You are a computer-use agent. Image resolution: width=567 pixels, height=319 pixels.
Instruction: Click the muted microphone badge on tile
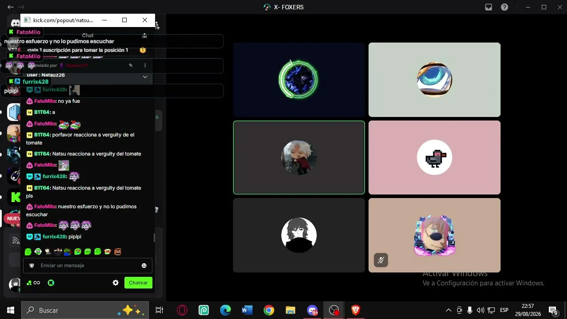pyautogui.click(x=381, y=260)
